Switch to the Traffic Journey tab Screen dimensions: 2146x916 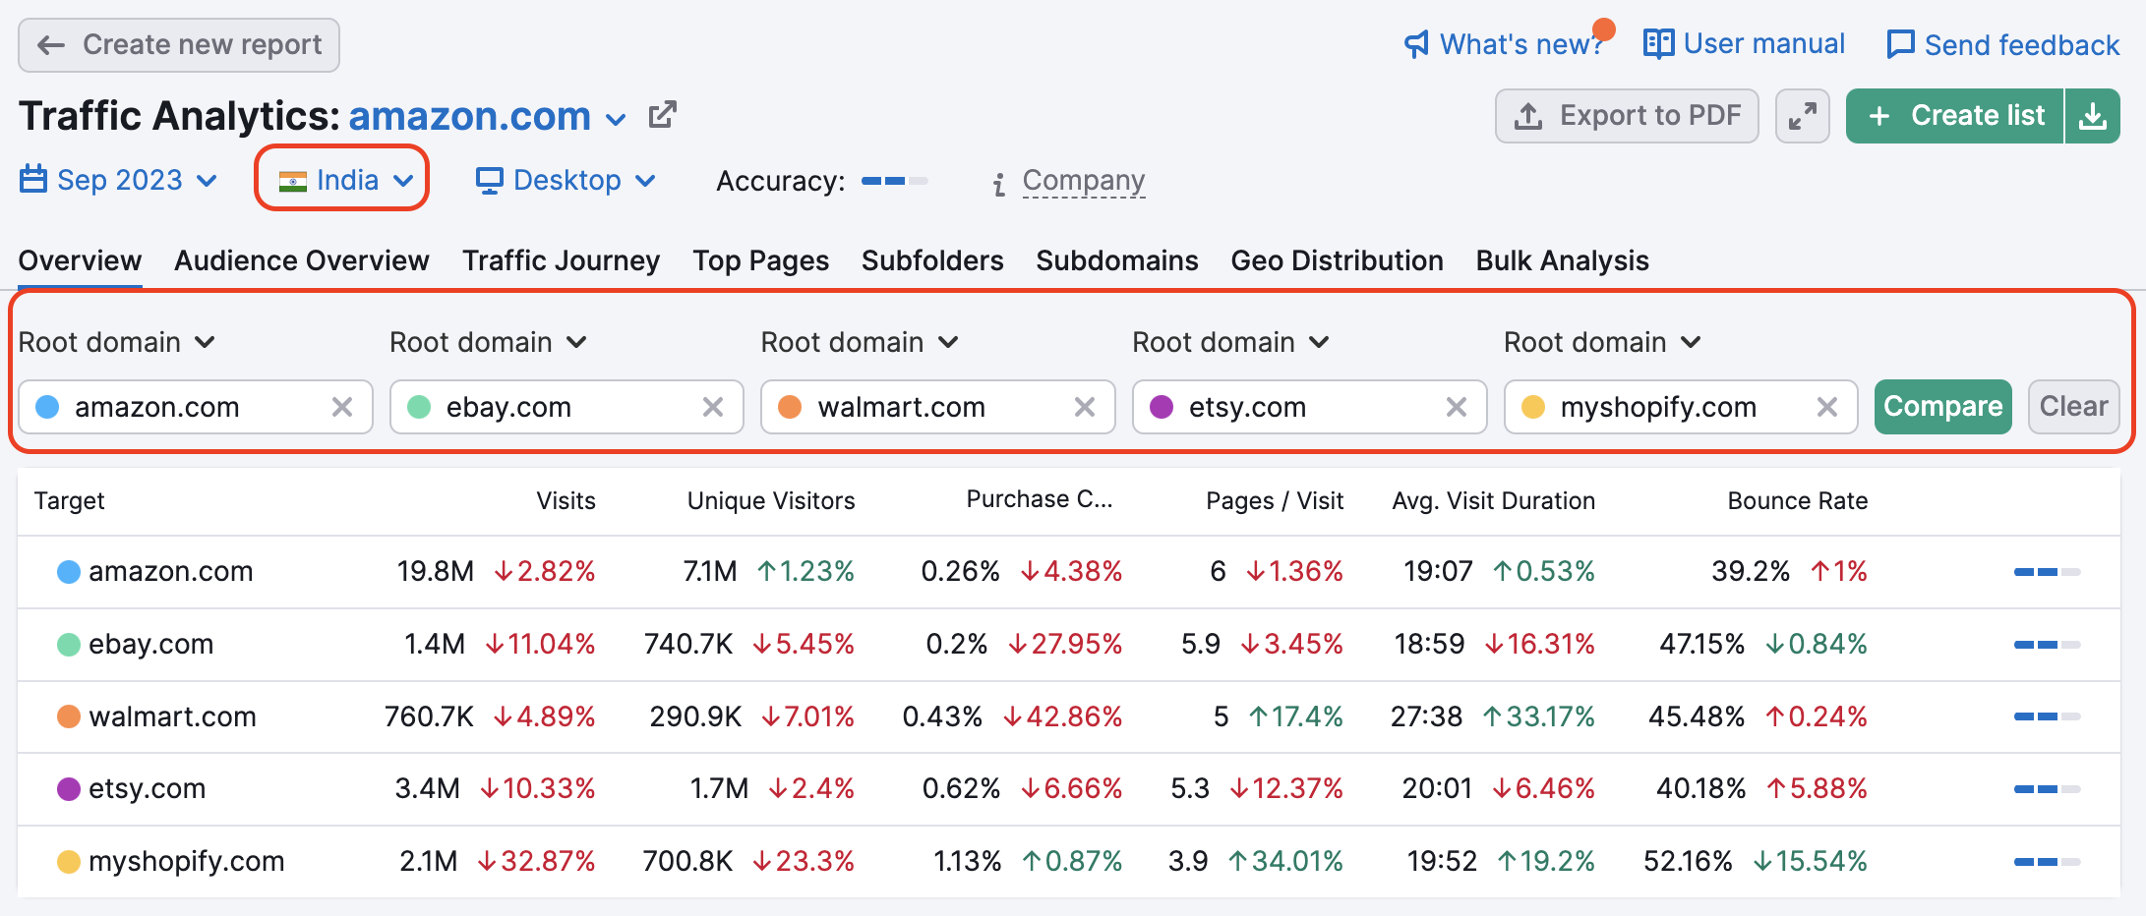[561, 260]
